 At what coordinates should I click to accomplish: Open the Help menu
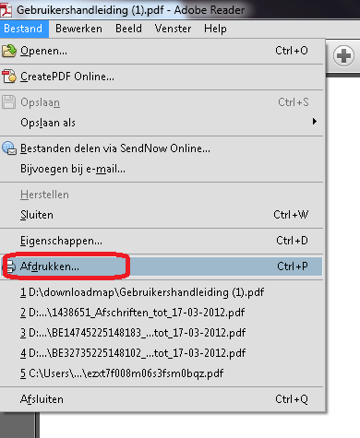215,29
